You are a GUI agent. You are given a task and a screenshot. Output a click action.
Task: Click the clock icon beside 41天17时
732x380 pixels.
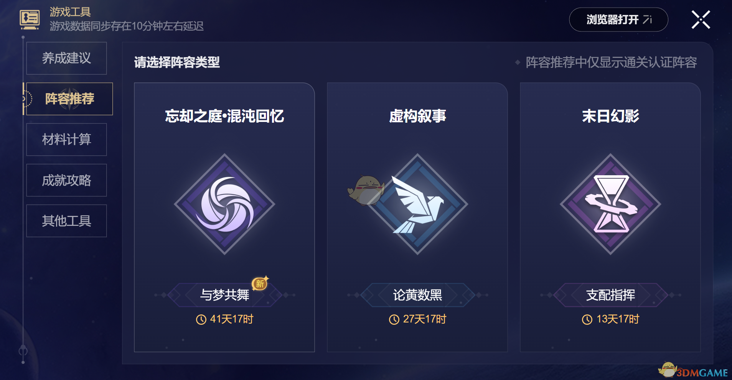coord(201,319)
